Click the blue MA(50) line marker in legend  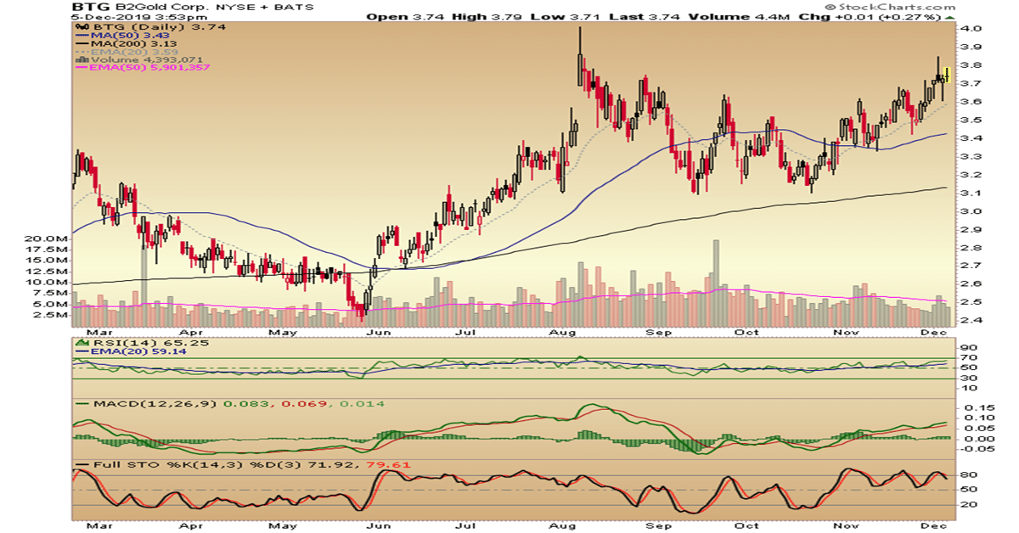[83, 37]
